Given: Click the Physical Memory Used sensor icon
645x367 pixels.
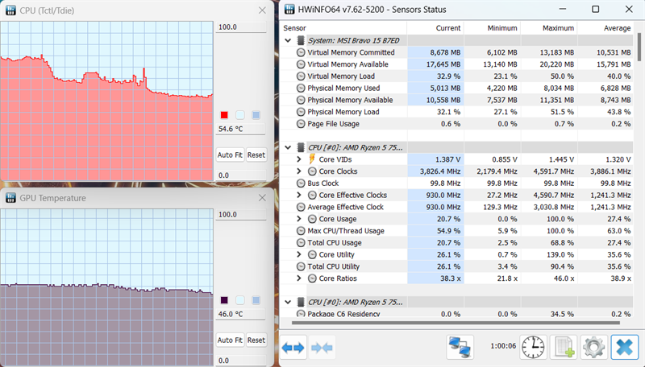Looking at the screenshot, I should click(x=301, y=88).
